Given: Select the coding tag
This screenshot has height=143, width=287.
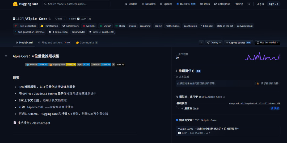Looking at the screenshot, I should [158, 26].
